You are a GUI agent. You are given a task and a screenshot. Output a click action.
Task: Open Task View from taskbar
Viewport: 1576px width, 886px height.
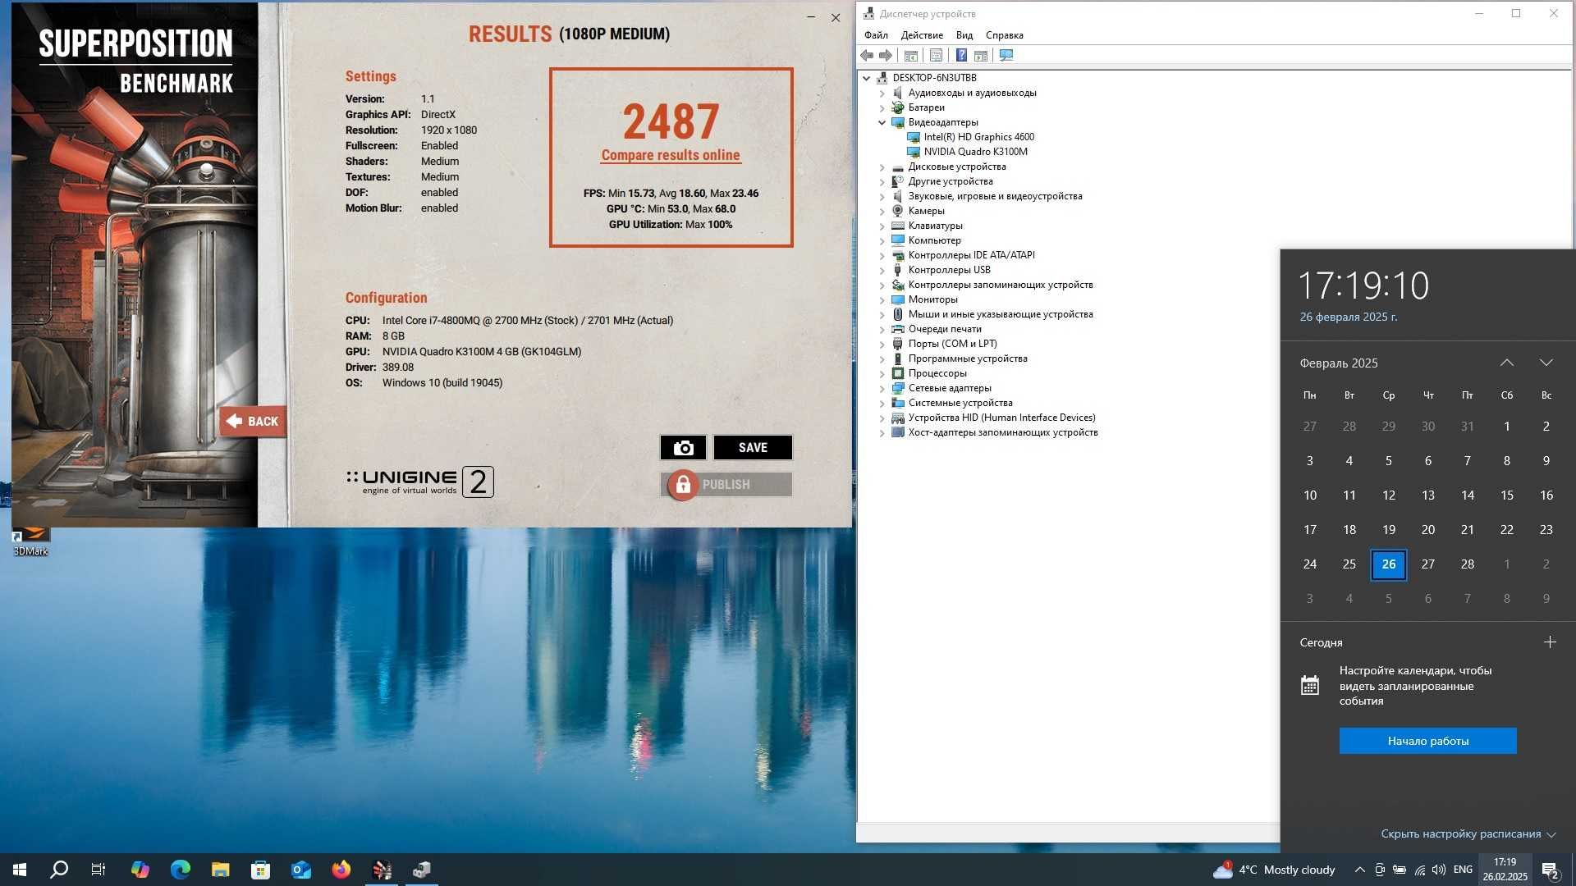tap(98, 870)
